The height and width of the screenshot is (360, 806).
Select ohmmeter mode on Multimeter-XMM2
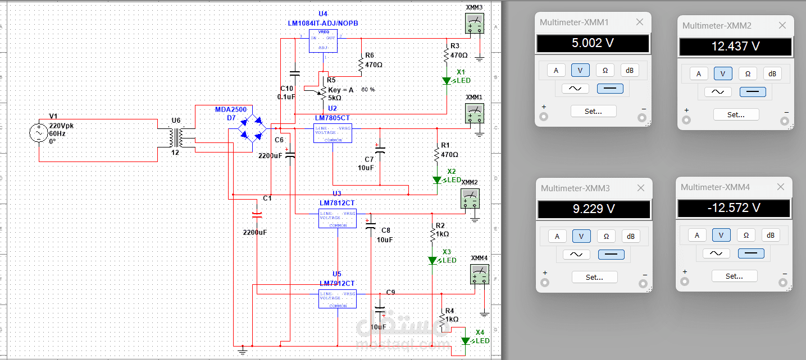748,73
